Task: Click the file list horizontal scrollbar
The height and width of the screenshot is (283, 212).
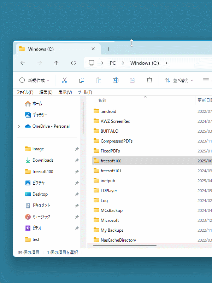Action: (x=125, y=246)
